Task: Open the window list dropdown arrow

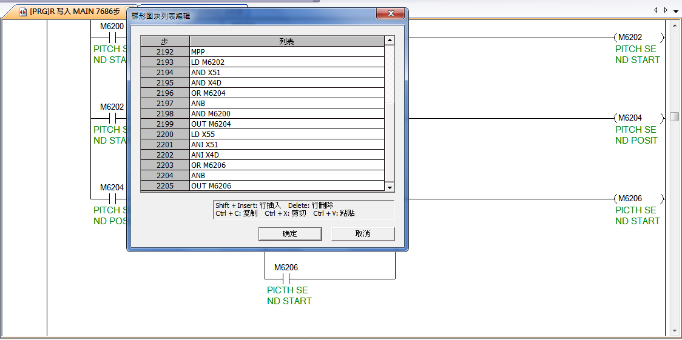Action: (x=675, y=11)
